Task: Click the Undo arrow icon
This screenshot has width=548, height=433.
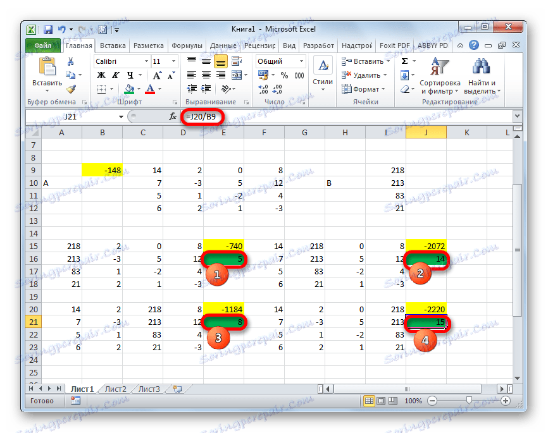Action: point(62,29)
